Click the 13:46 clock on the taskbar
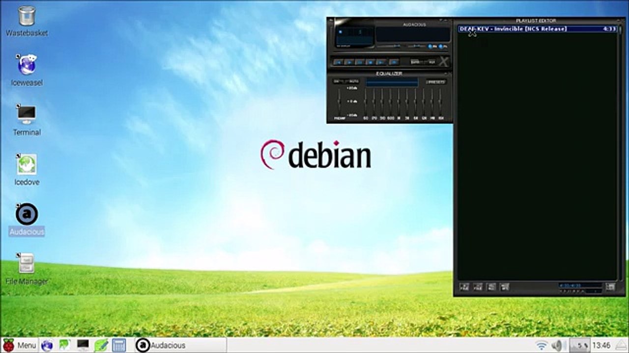 (x=601, y=345)
